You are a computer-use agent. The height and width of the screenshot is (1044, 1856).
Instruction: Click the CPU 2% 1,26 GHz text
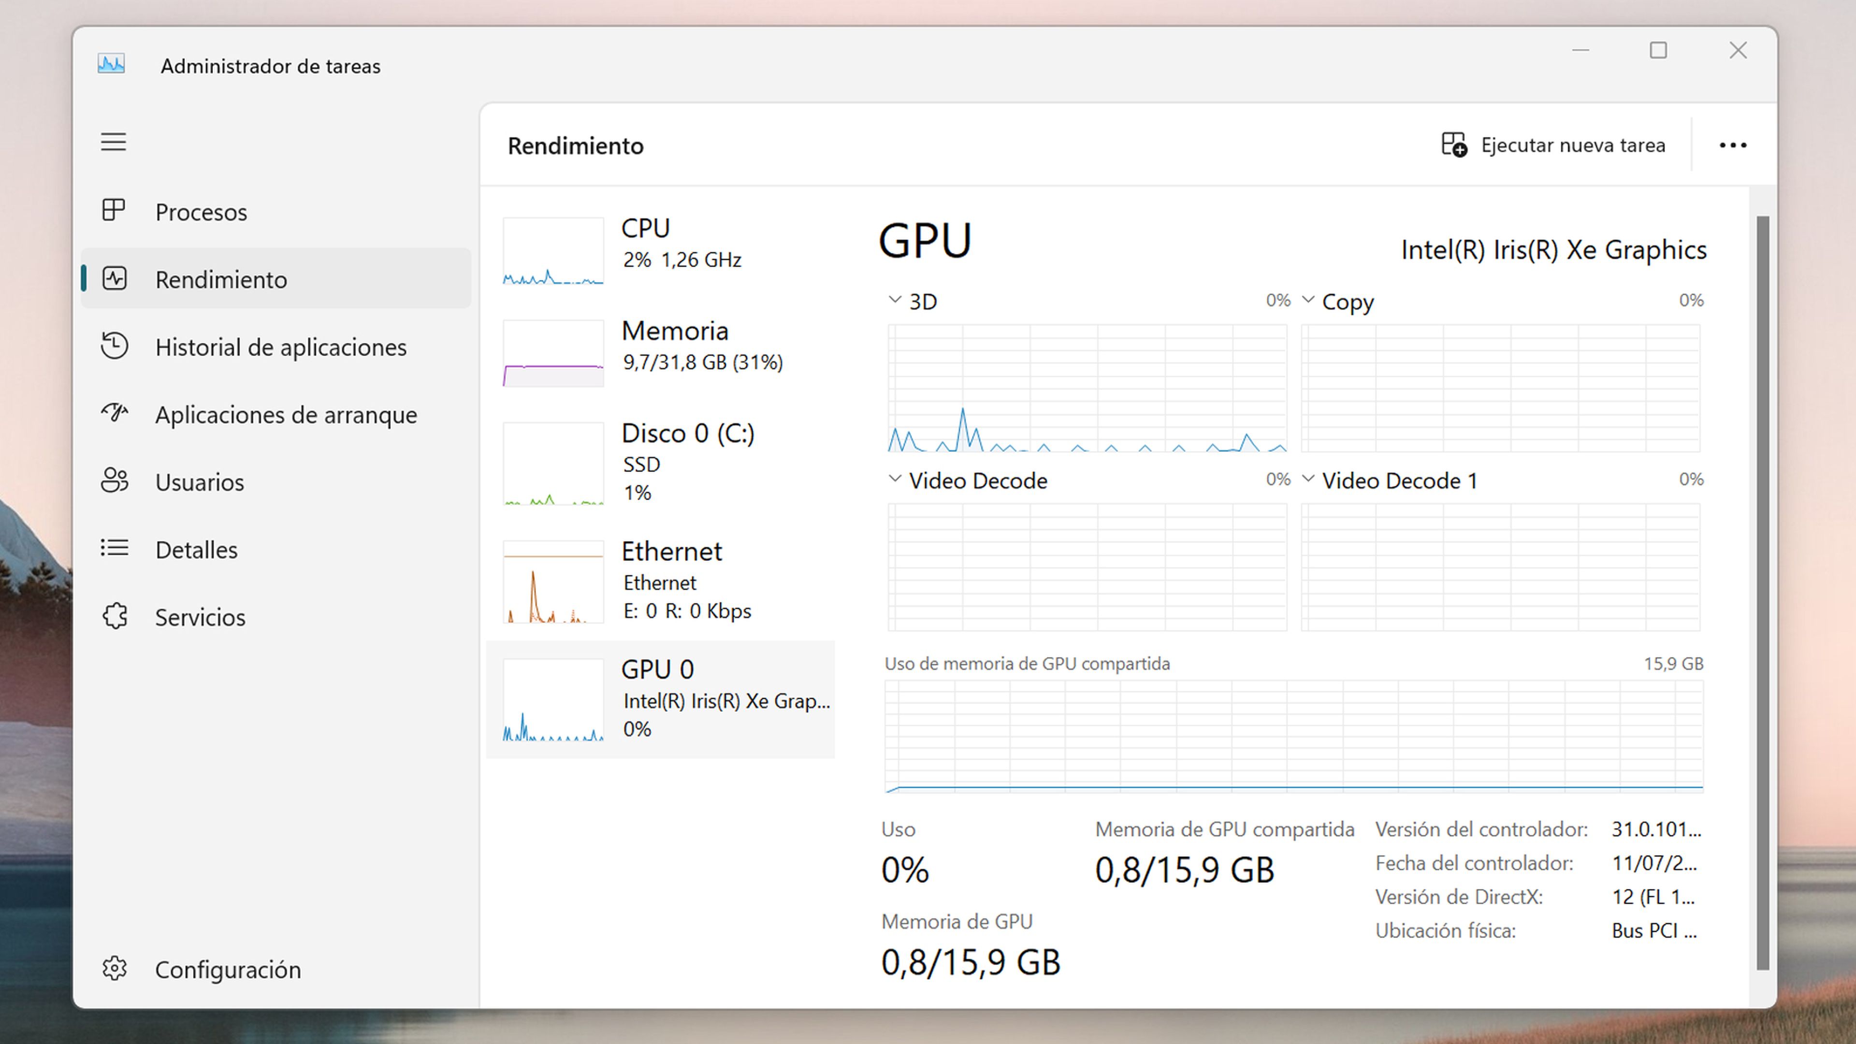pos(681,260)
